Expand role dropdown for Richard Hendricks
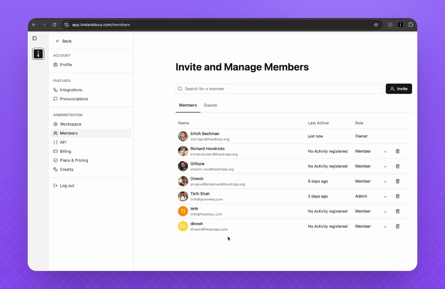Screen dimensions: 445x289 pos(385,151)
